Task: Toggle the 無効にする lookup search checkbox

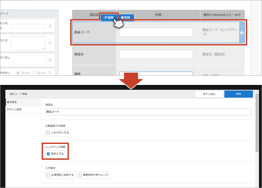Action: [48, 154]
